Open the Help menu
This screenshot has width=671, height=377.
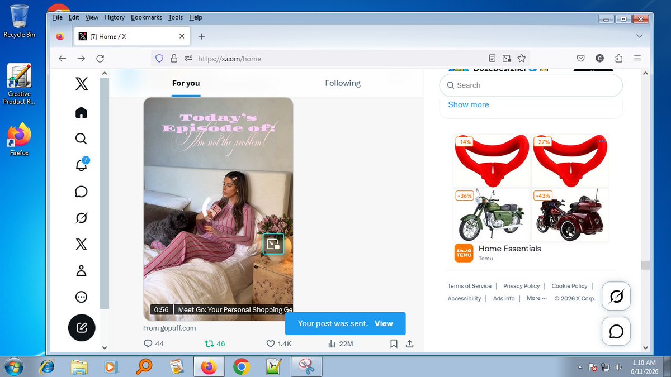coord(196,17)
